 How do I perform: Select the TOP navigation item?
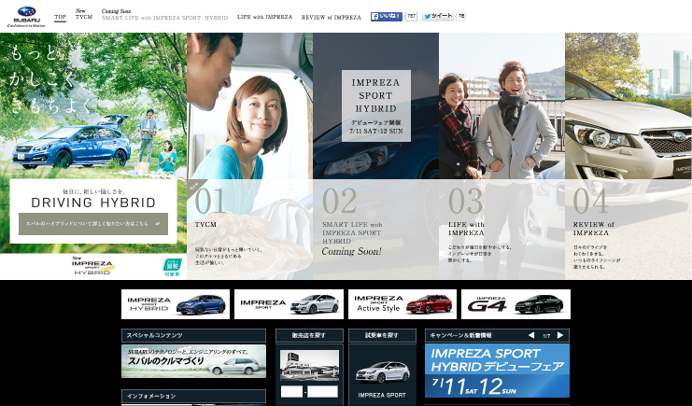tap(60, 17)
